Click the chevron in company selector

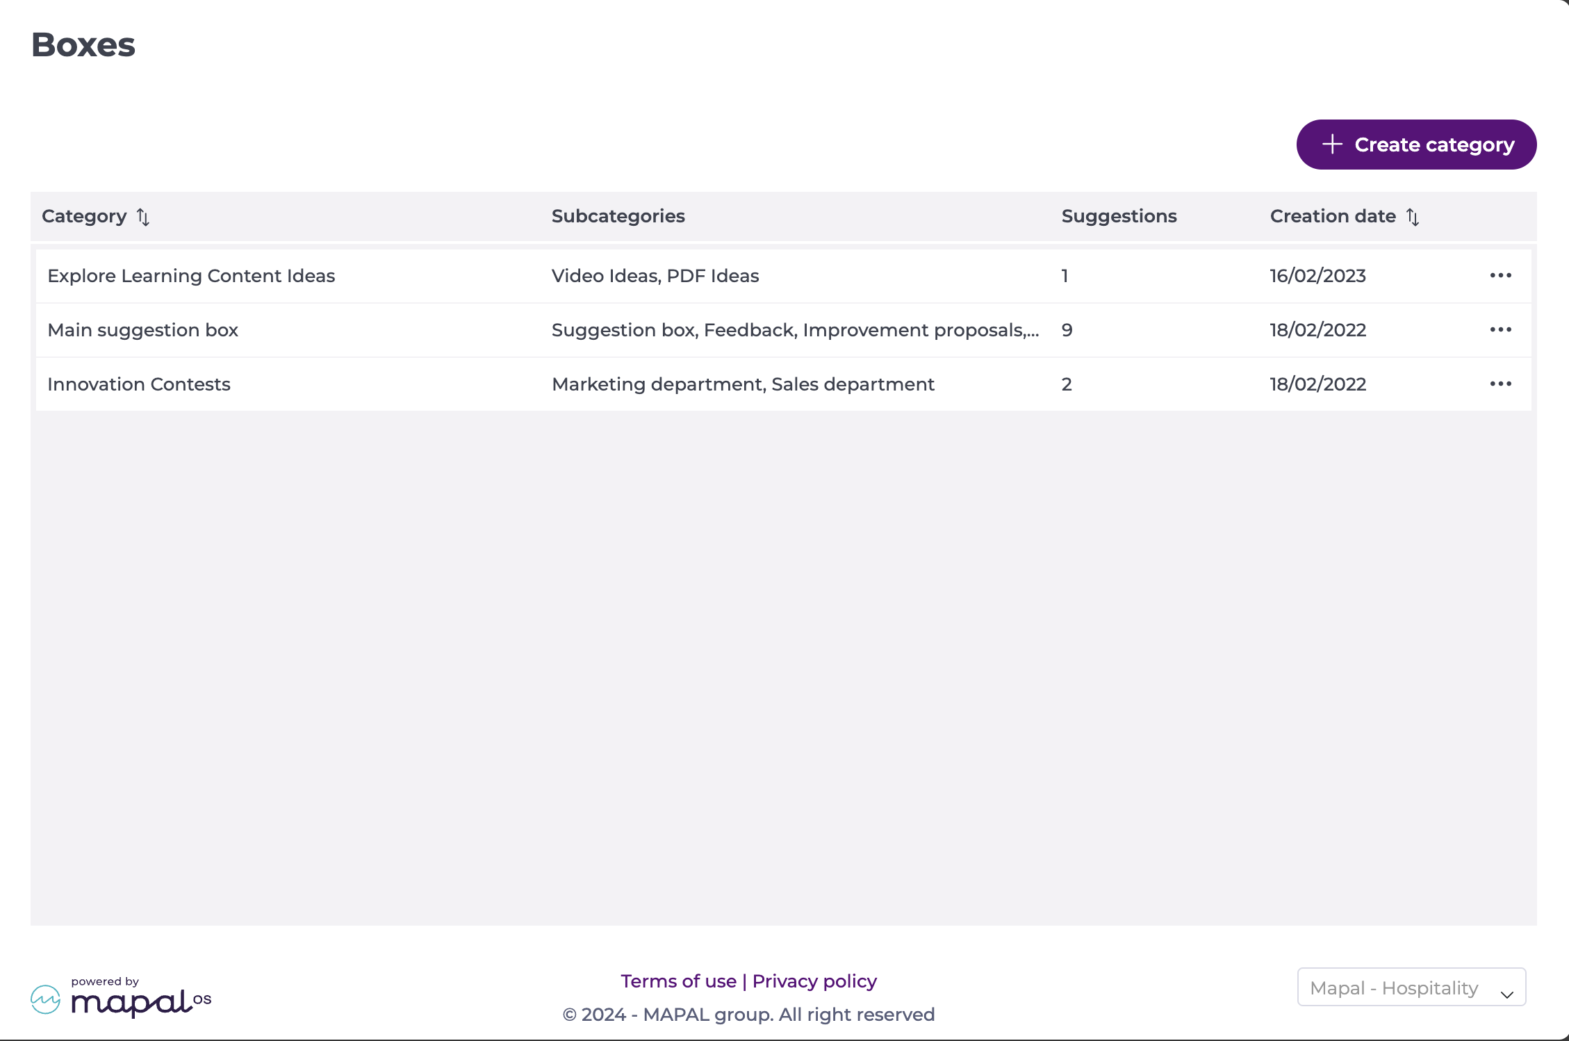click(x=1506, y=994)
